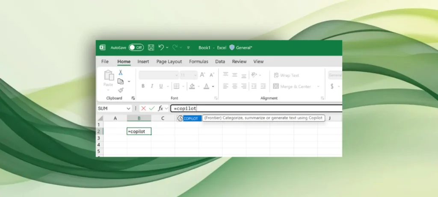Click the Undo arrow icon

[161, 47]
